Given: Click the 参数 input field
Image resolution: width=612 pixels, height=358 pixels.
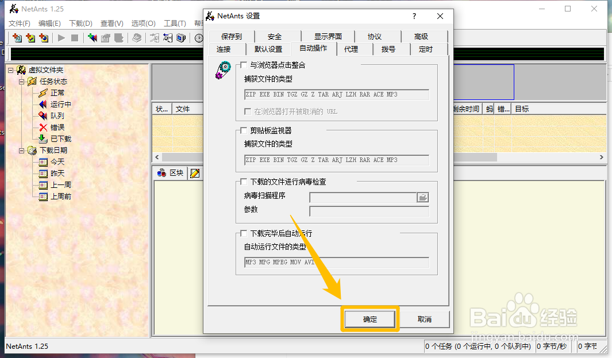Looking at the screenshot, I should pyautogui.click(x=369, y=211).
